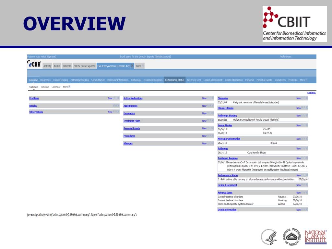
Task: Open the Settings link
Action: click(x=311, y=93)
